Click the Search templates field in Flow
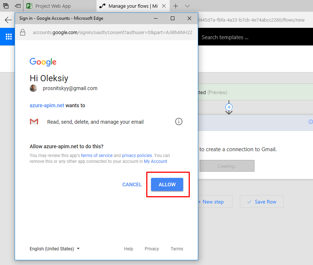 coord(256,37)
